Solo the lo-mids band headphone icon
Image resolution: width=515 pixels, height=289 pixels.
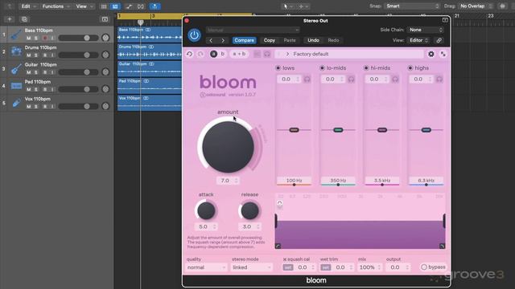pos(351,79)
